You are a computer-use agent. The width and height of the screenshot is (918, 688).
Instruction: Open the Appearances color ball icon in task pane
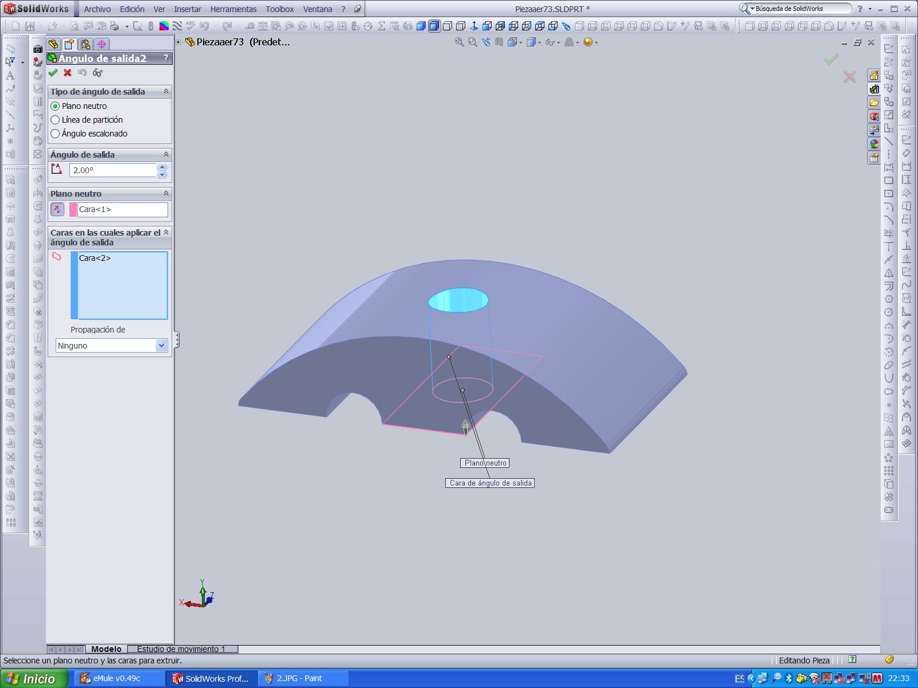(x=874, y=144)
